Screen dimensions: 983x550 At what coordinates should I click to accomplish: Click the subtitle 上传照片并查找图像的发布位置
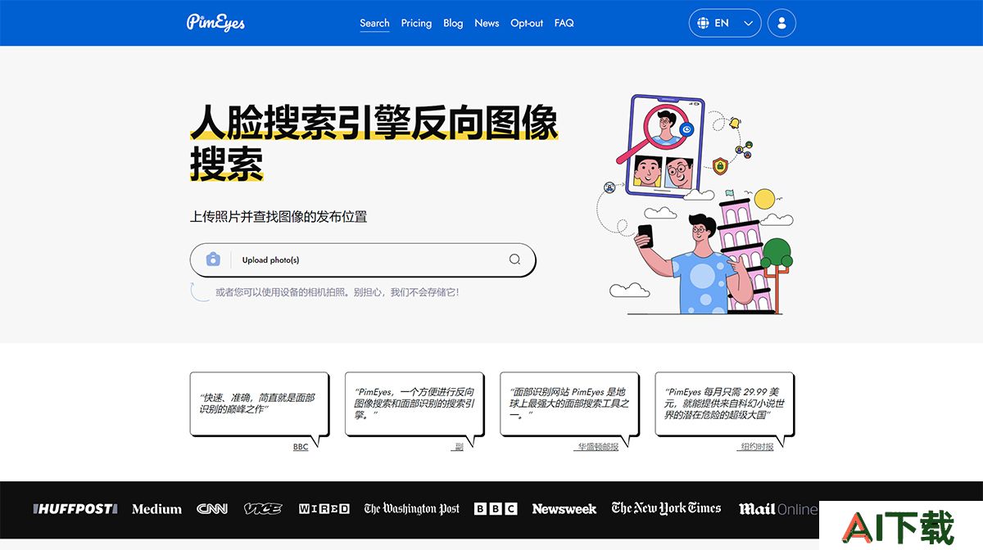click(279, 217)
